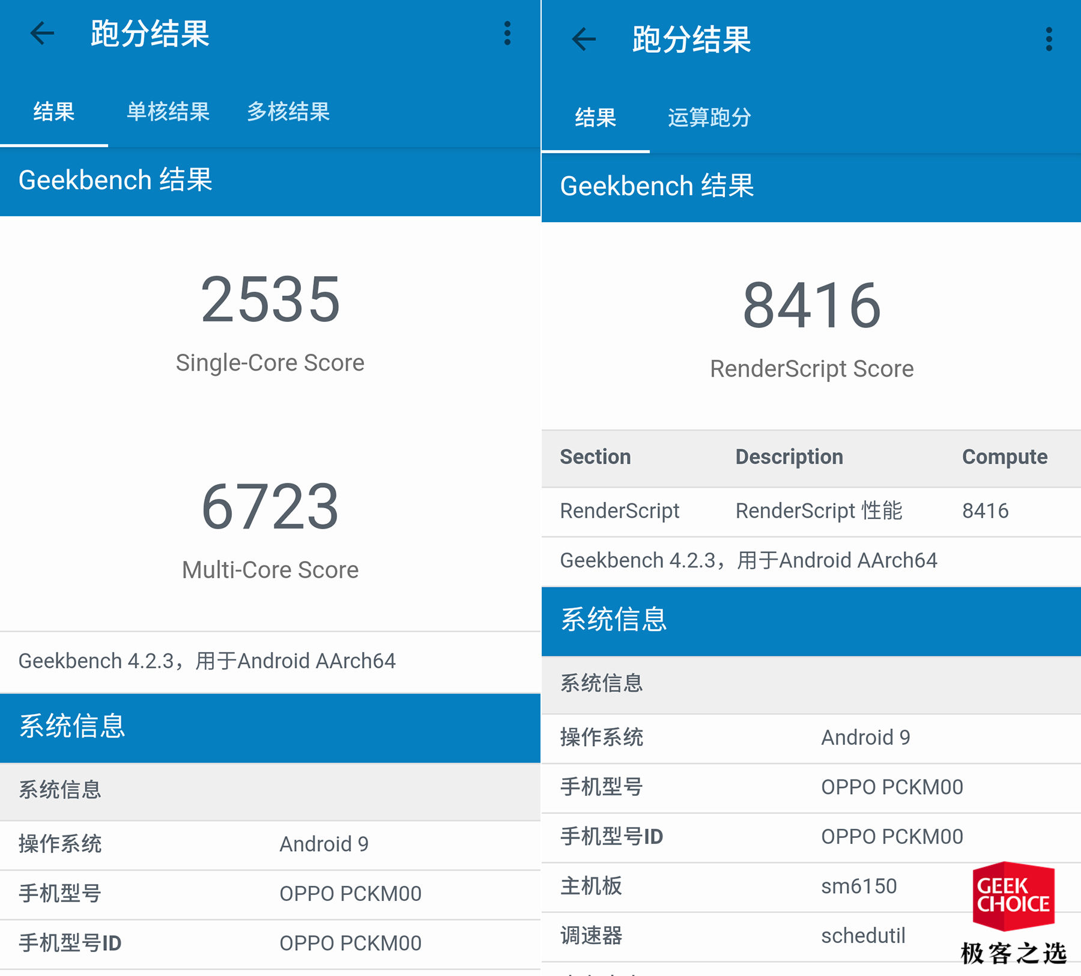This screenshot has height=976, width=1081.
Task: Click OPPO PCKM00 in left 手机型号 row
Action: [351, 894]
